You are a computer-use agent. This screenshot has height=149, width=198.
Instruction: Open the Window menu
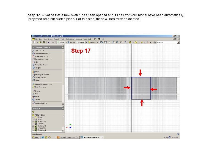coord(79,39)
